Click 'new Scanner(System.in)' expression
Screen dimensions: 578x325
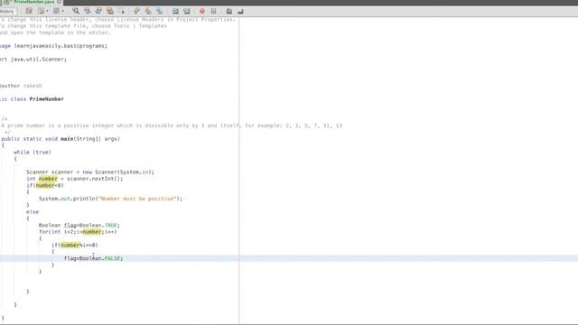[117, 172]
